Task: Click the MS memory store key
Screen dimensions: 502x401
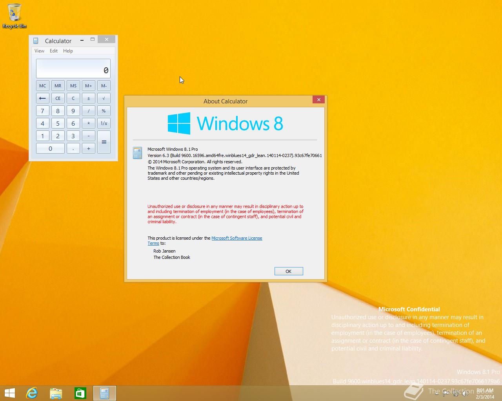Action: tap(73, 86)
